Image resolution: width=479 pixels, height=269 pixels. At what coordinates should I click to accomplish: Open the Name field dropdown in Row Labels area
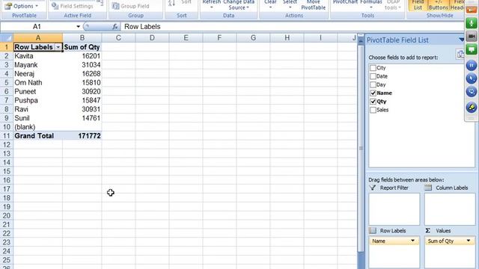click(412, 241)
